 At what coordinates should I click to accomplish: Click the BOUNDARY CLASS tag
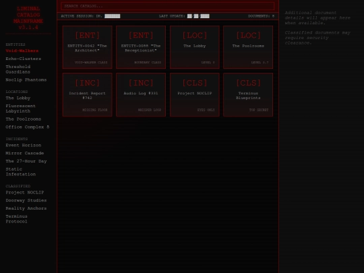pyautogui.click(x=148, y=63)
